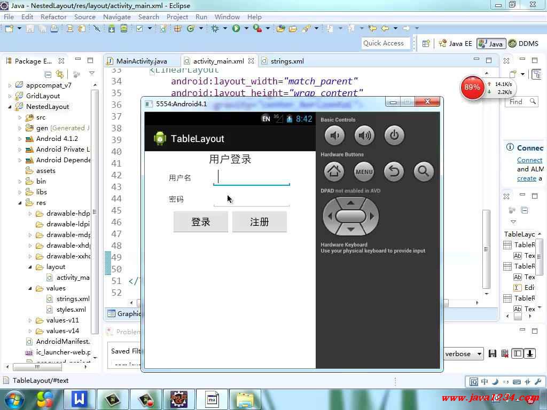Click the Quick Access search field

pos(385,43)
